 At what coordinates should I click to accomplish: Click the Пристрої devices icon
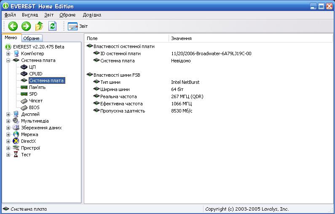[16, 148]
